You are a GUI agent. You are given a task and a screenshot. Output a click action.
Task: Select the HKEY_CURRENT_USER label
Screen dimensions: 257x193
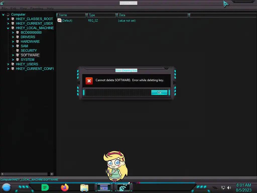click(34, 23)
